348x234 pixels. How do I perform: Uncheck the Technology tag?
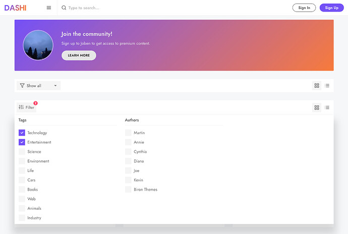click(x=22, y=133)
